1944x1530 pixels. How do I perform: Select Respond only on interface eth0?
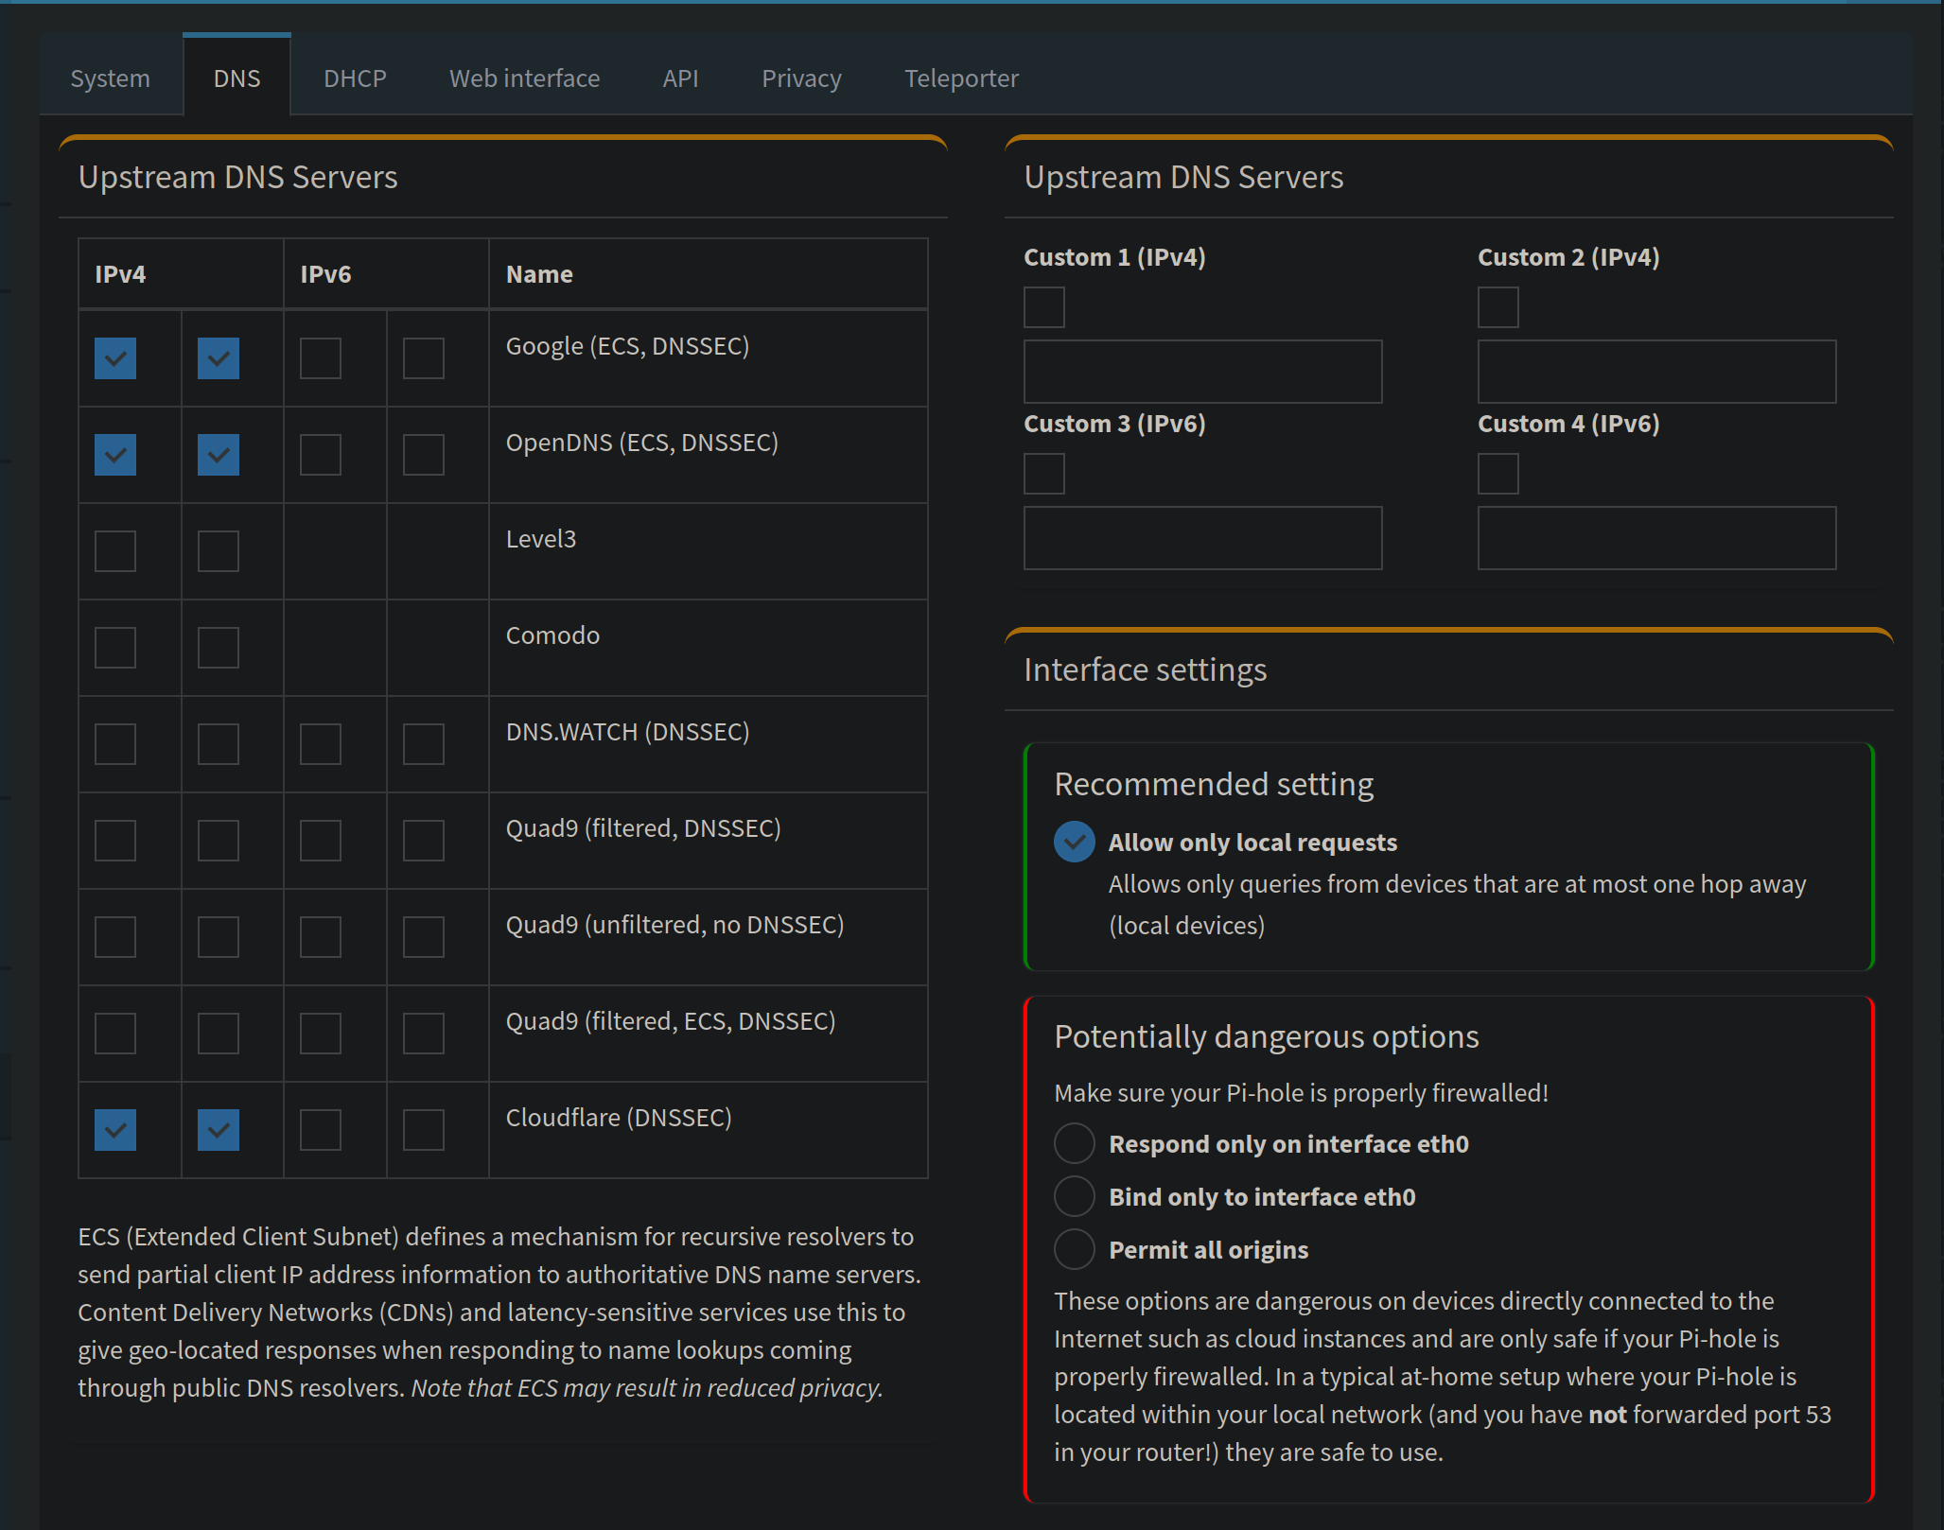1075,1144
